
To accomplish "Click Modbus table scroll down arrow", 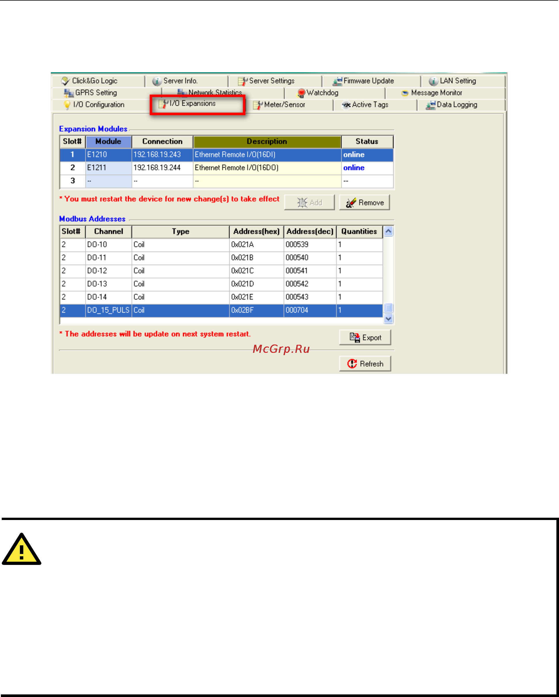I will click(x=388, y=319).
